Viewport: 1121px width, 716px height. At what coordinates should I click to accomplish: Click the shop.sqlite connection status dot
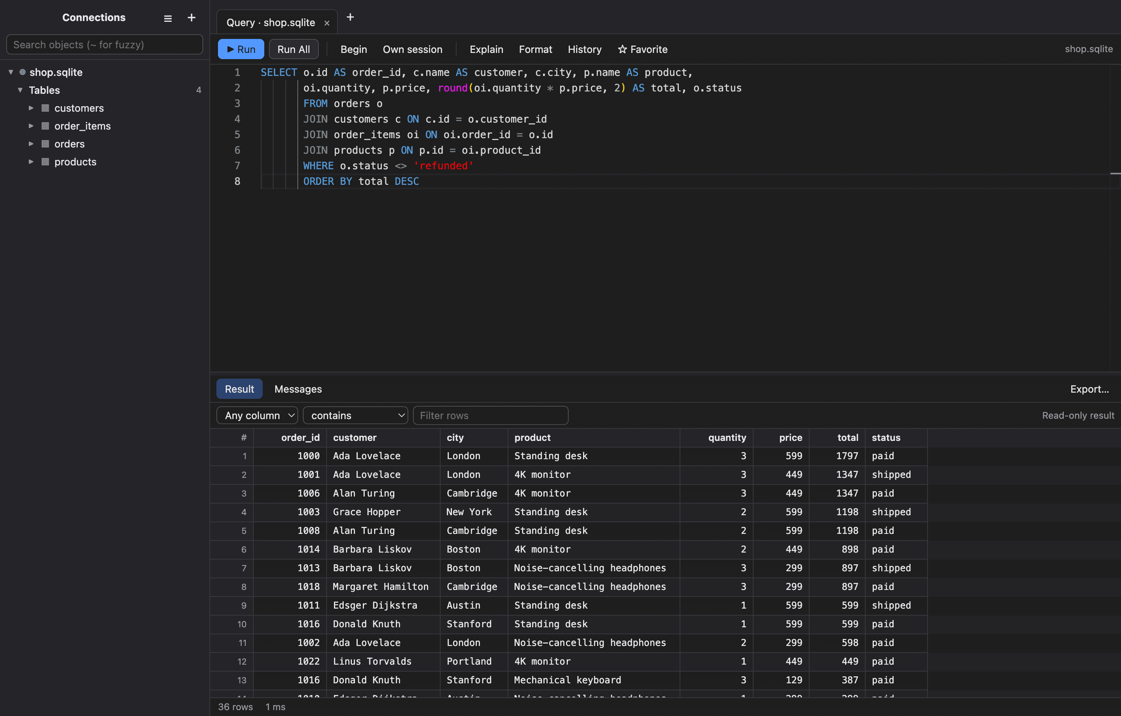pyautogui.click(x=22, y=72)
